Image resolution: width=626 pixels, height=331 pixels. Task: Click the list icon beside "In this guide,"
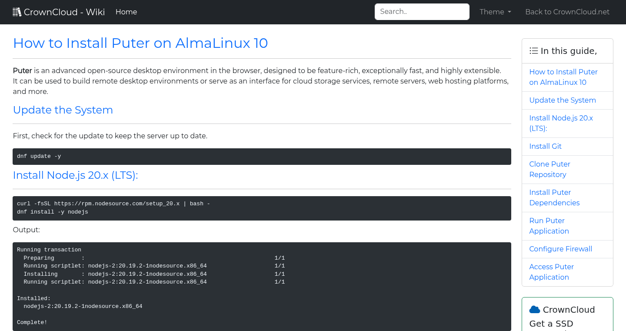(533, 50)
